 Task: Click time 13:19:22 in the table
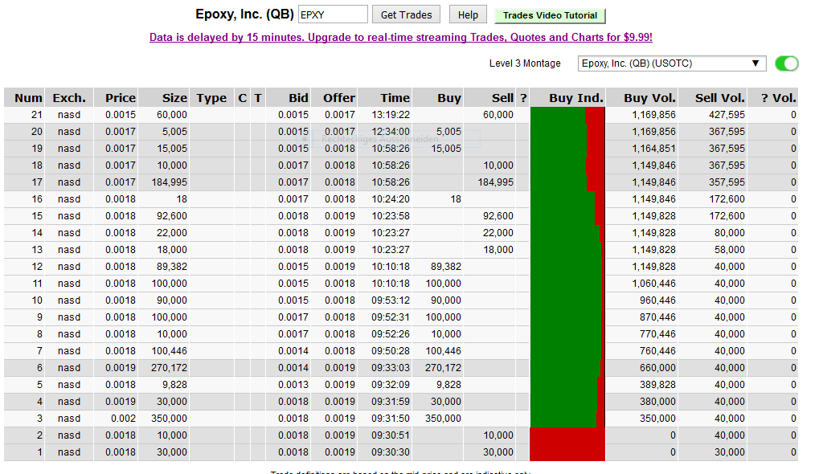(x=391, y=115)
